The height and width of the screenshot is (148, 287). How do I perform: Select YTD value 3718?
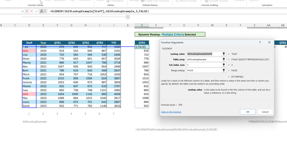point(114,63)
